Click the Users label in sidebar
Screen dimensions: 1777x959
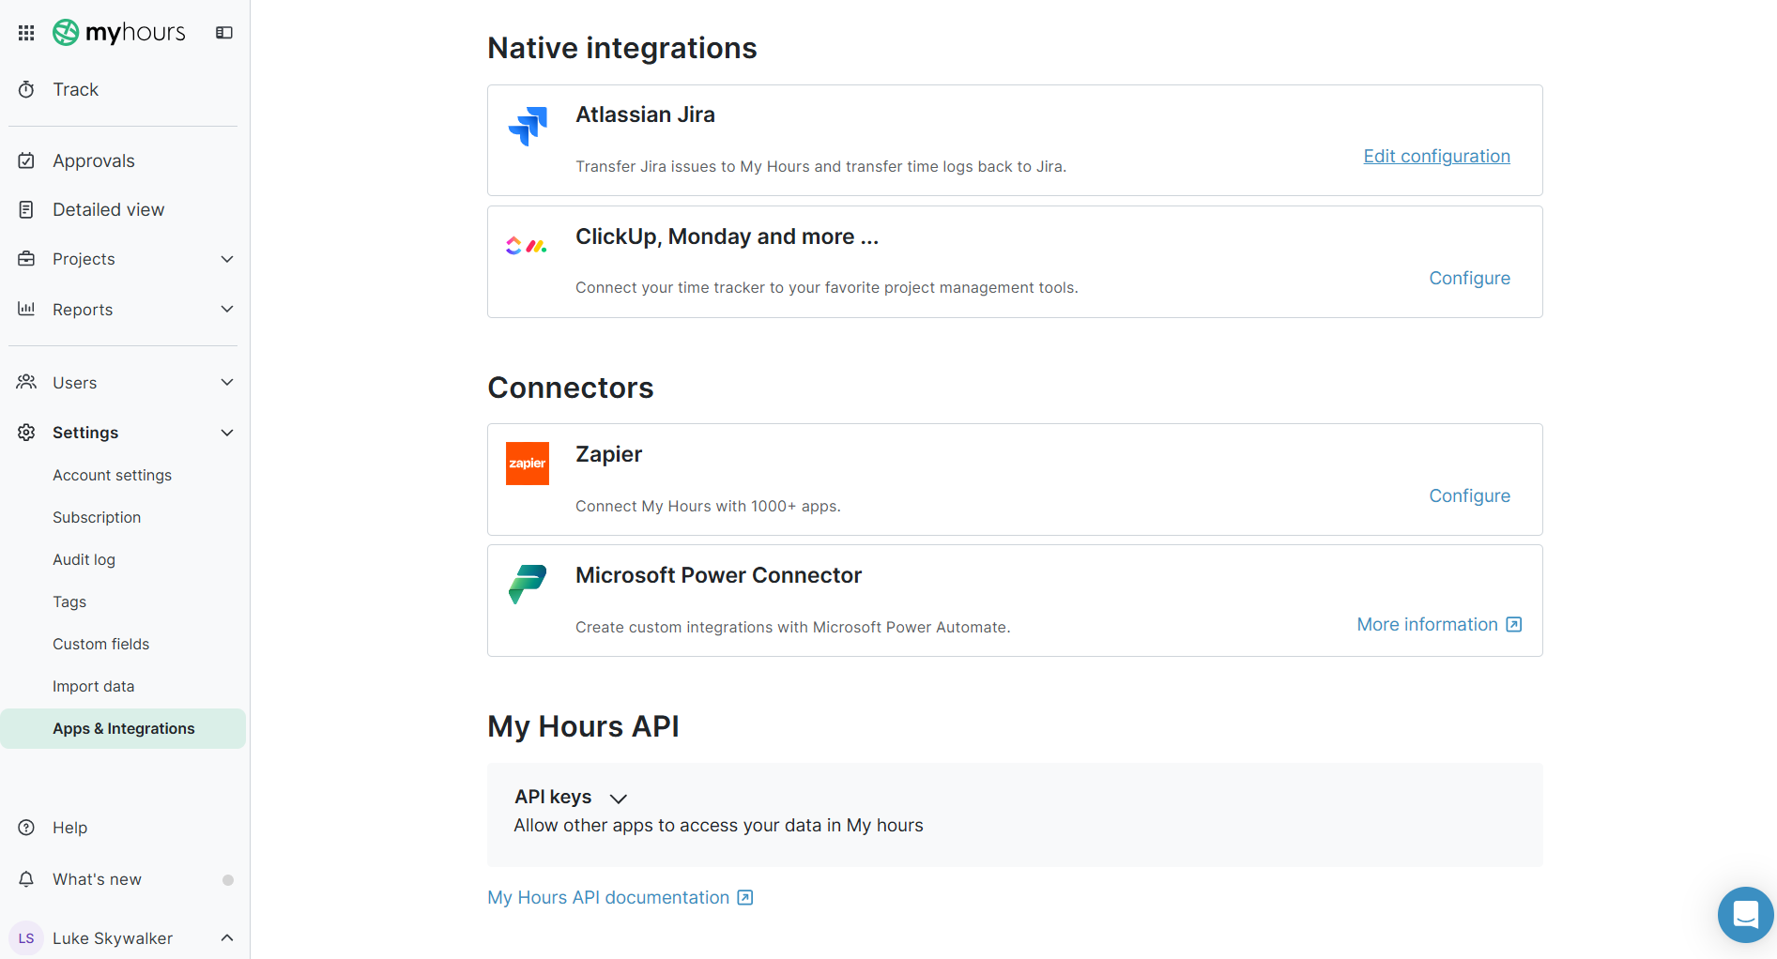point(75,382)
